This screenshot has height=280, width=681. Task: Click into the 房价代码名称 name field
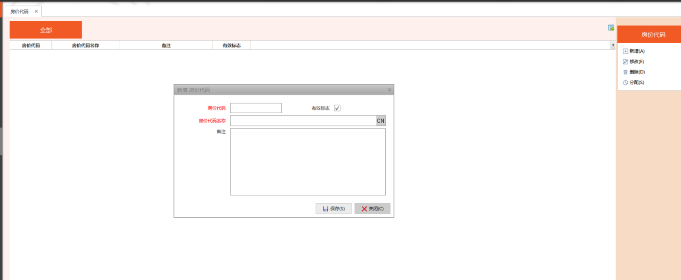point(303,121)
